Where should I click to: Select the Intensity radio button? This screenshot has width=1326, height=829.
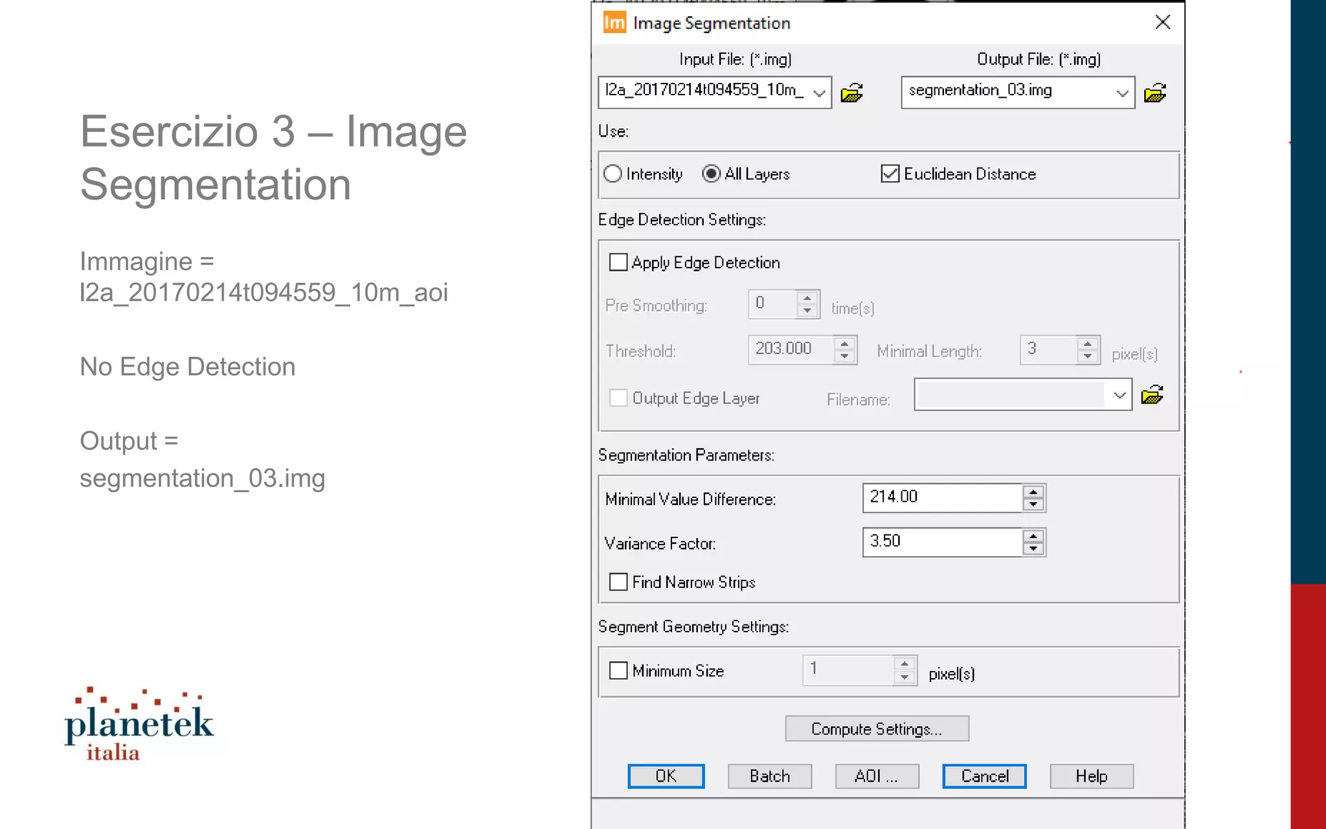[x=612, y=174]
